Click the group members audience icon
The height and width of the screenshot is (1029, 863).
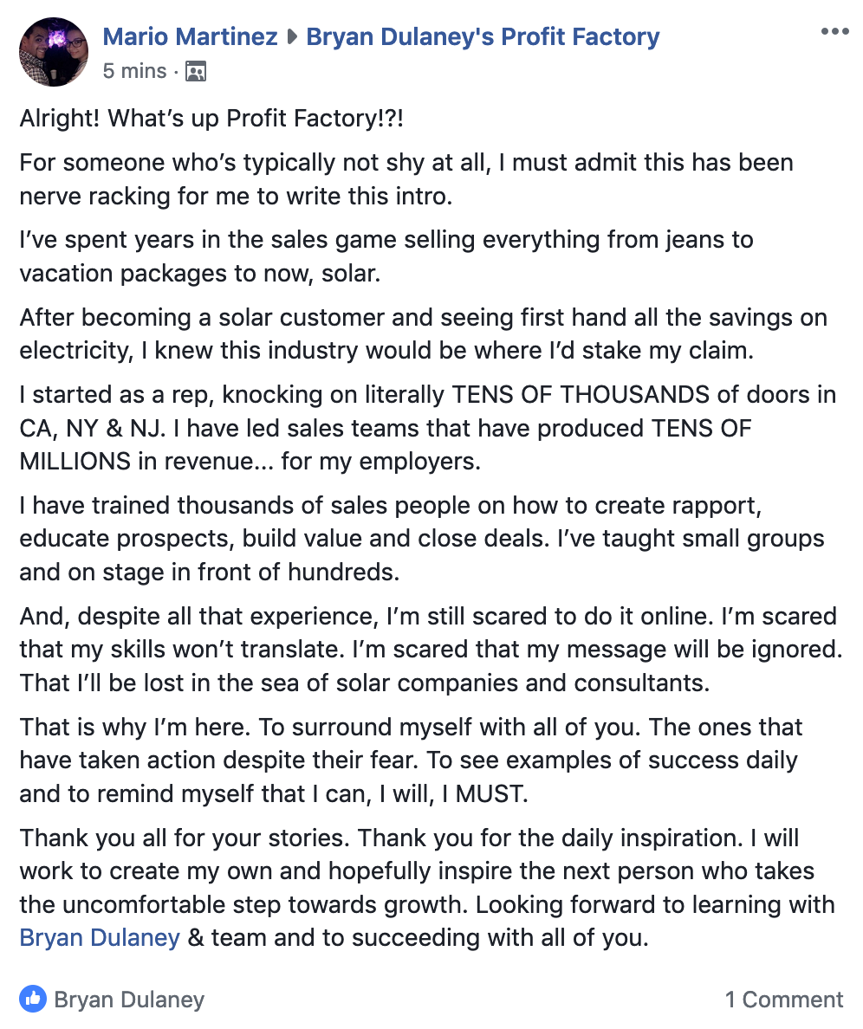pos(196,71)
